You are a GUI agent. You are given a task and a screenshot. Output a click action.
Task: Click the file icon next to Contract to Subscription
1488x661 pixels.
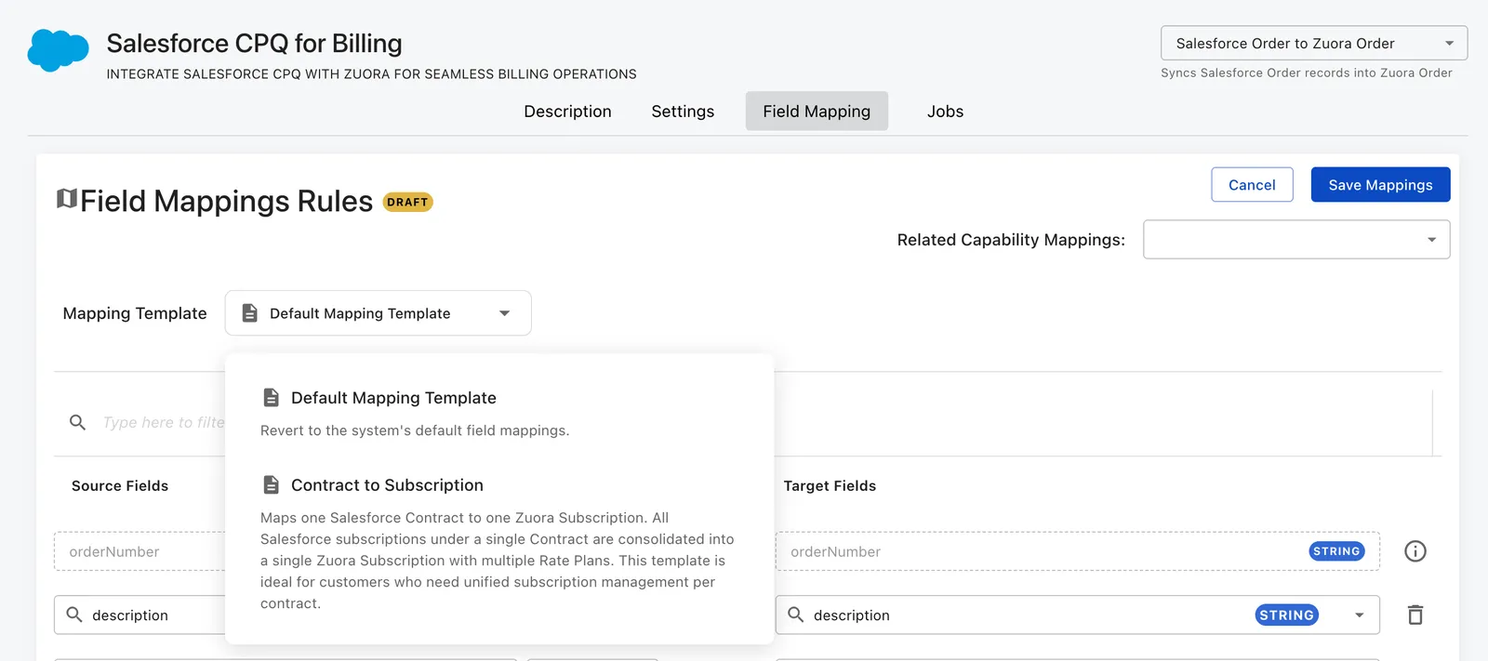271,485
